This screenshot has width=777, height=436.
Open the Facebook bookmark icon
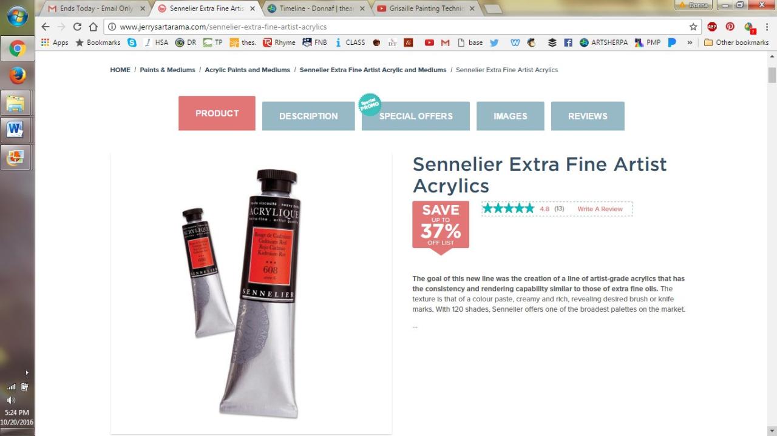(568, 42)
